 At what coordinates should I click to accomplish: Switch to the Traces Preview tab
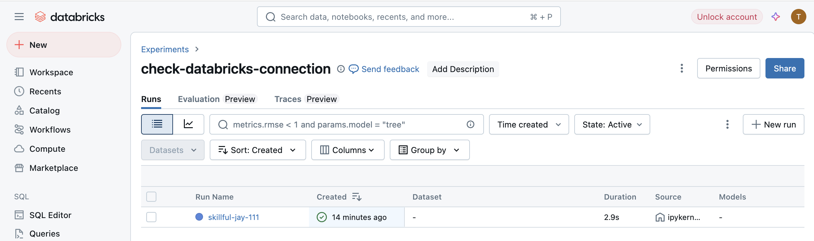coord(305,99)
